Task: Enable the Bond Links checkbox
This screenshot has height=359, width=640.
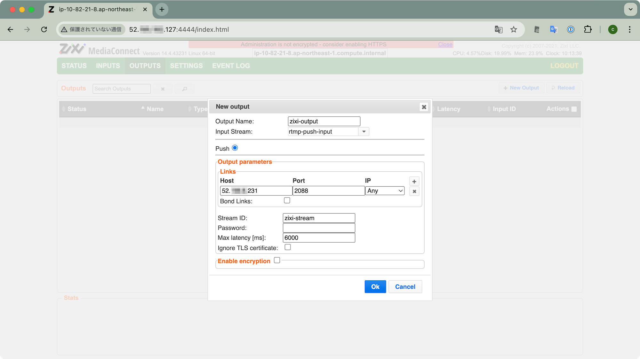Action: [x=287, y=200]
